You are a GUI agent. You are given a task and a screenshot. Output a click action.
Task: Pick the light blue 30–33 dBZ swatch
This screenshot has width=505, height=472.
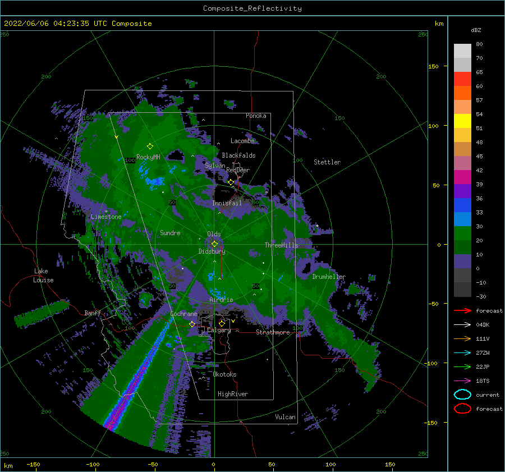[462, 219]
